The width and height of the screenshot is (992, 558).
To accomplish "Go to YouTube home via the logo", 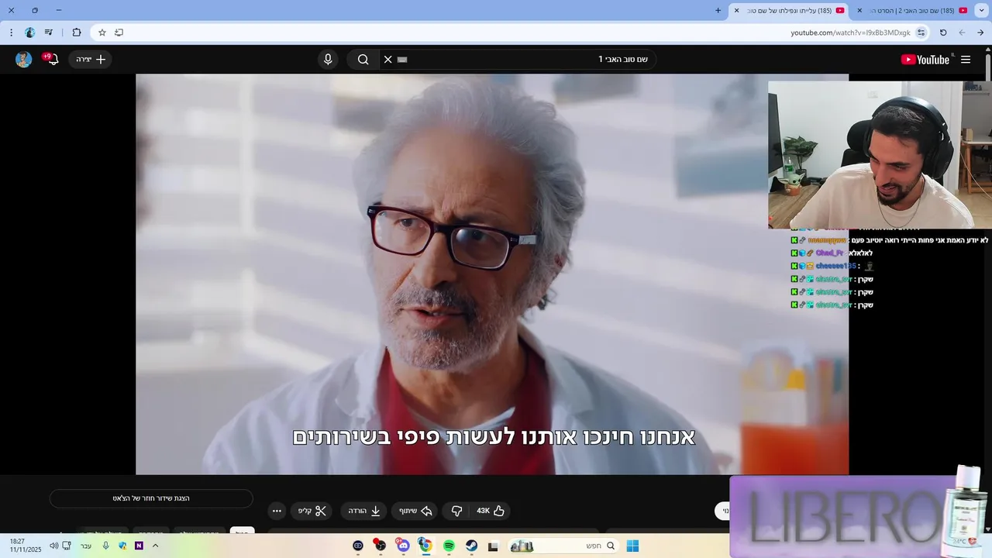I will point(925,60).
